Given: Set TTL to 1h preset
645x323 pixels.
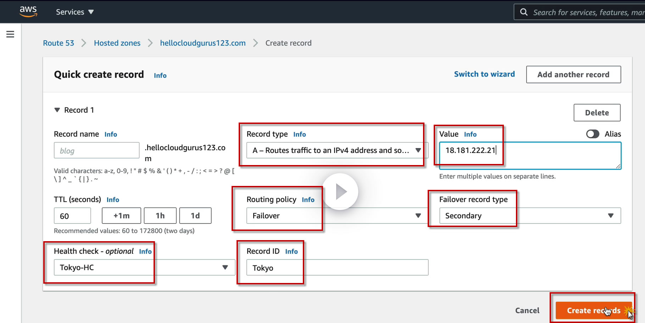Looking at the screenshot, I should coord(160,216).
